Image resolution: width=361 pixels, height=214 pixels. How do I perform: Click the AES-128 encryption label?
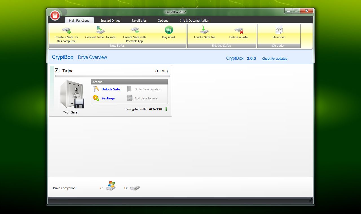point(155,109)
